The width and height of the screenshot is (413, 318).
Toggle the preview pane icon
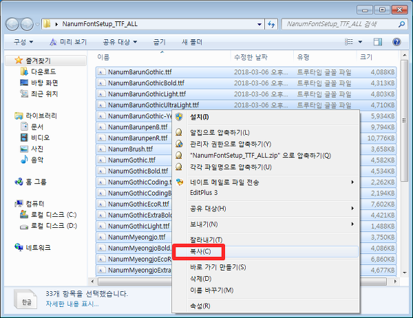click(x=378, y=41)
